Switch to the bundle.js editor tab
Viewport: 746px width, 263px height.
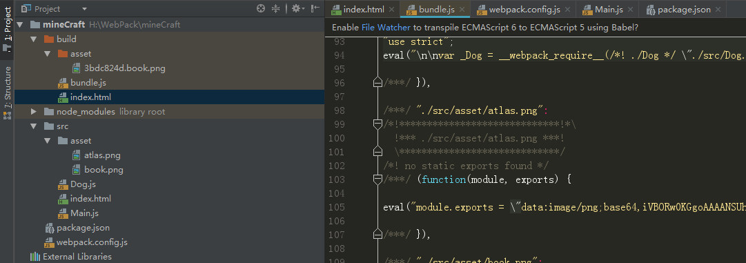click(437, 10)
